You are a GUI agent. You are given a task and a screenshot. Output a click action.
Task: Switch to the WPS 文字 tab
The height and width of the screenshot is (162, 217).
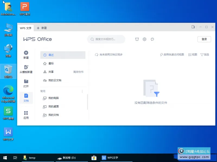pos(25,28)
